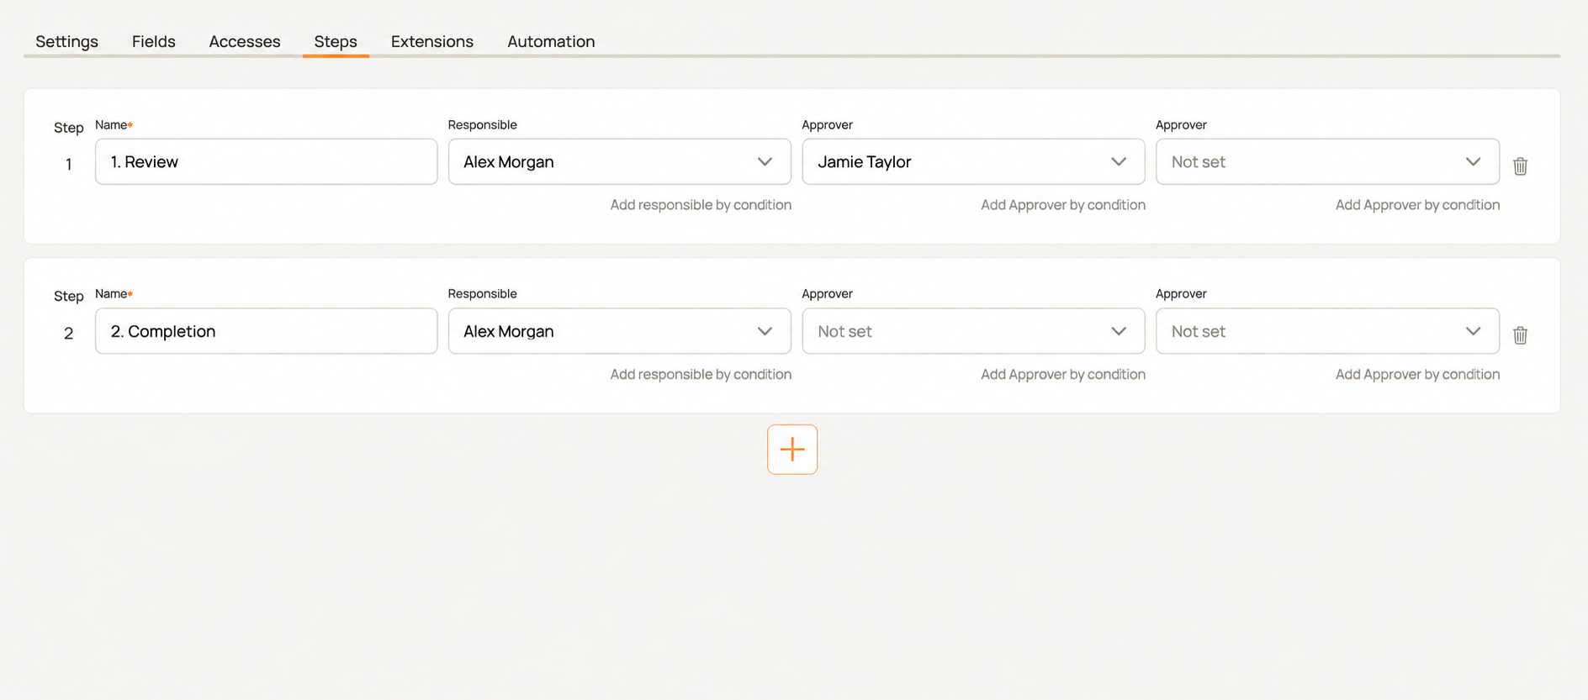Add first approver by condition in step 2
This screenshot has width=1588, height=700.
(1063, 375)
